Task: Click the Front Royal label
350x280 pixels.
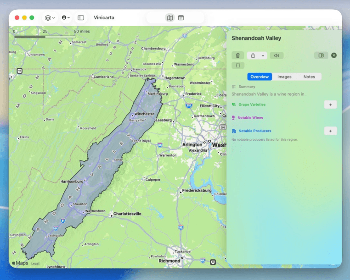Action: tap(141, 141)
